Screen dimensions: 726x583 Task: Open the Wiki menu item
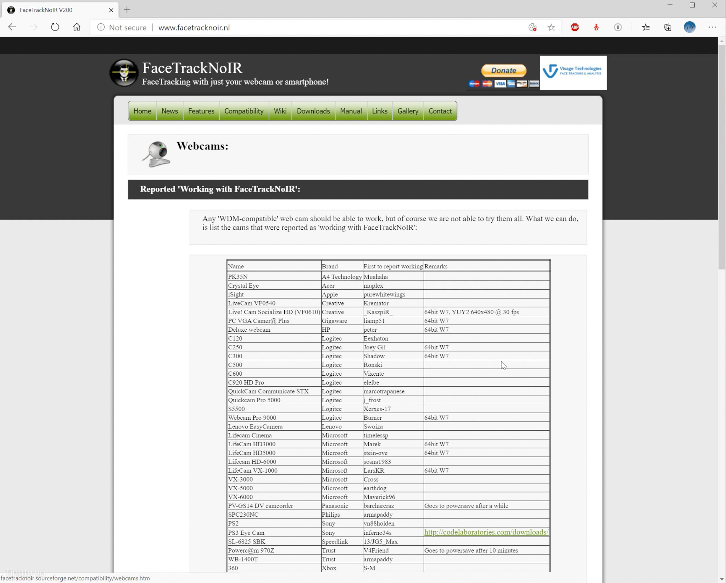[280, 111]
